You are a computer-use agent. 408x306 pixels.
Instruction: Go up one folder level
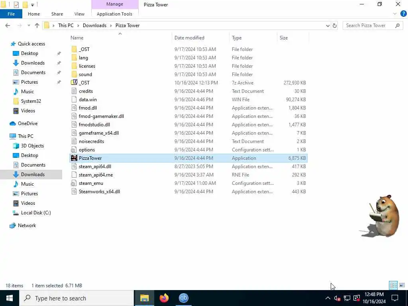(37, 25)
